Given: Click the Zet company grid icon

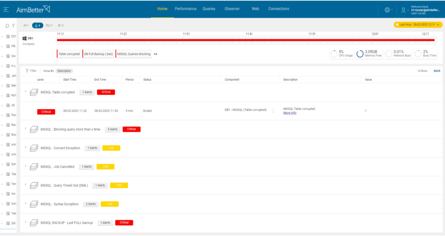Looking at the screenshot, I should (8, 223).
